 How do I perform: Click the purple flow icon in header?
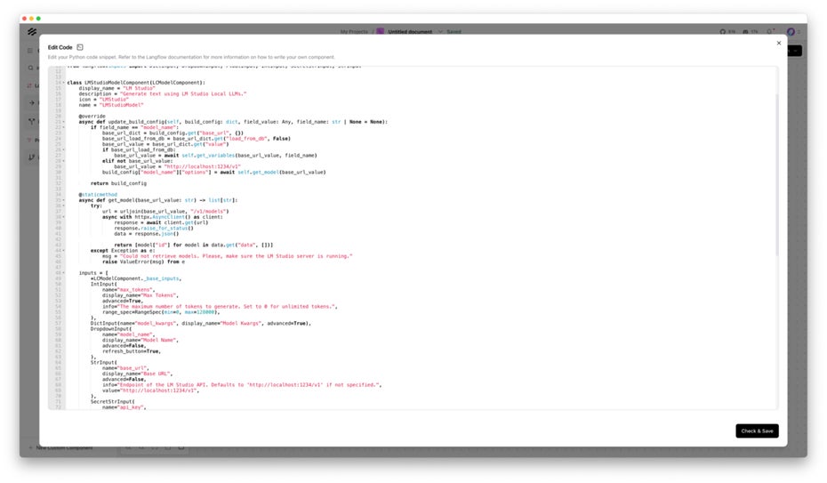click(381, 32)
